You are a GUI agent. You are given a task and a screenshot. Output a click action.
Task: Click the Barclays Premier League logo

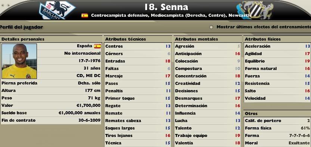pos(57,10)
